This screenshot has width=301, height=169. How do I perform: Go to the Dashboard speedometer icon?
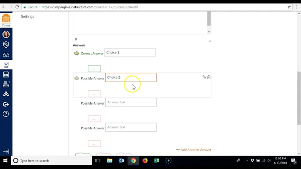(x=6, y=55)
